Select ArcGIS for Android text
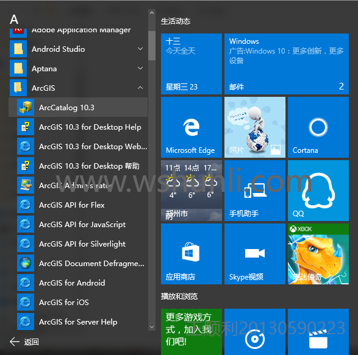Viewport: 358px width, 355px height. click(x=72, y=283)
